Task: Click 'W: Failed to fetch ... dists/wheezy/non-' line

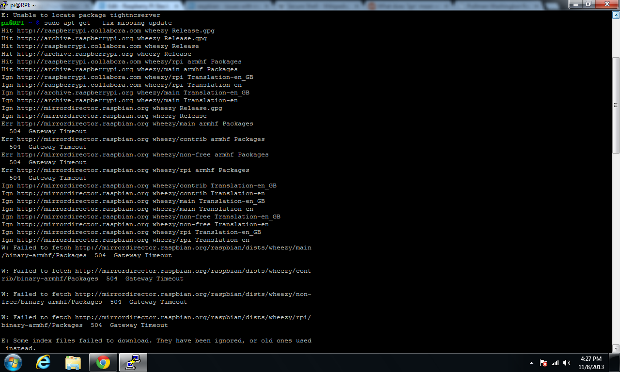Action: pyautogui.click(x=156, y=294)
